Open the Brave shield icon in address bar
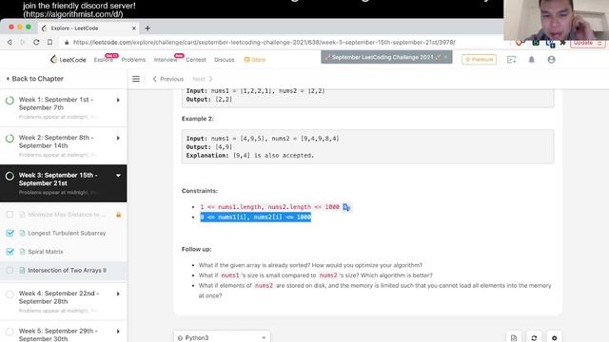Image resolution: width=609 pixels, height=342 pixels. pyautogui.click(x=519, y=42)
